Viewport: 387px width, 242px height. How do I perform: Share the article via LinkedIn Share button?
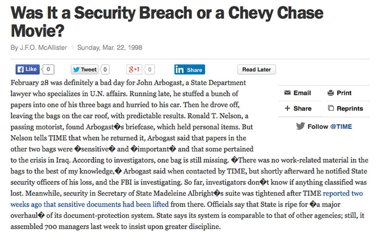tap(189, 70)
